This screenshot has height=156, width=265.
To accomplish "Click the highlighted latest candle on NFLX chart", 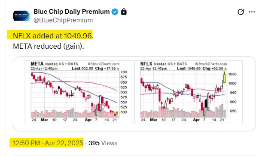I will [225, 77].
